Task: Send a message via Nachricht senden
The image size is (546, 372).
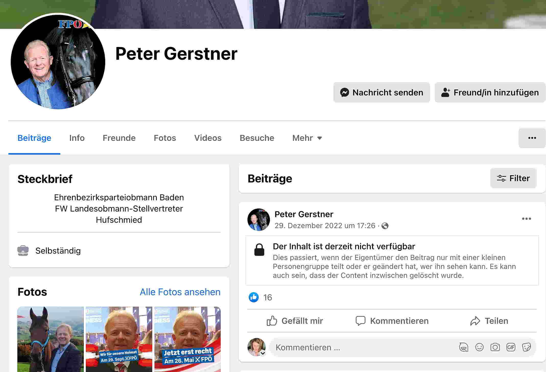Action: 382,92
